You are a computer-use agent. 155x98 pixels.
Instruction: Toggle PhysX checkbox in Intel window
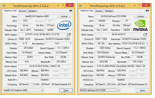43,84
